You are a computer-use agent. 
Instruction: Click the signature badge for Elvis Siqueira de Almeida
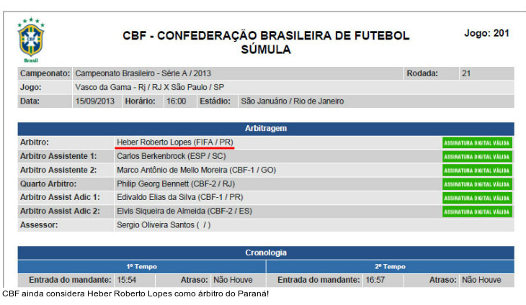(477, 211)
